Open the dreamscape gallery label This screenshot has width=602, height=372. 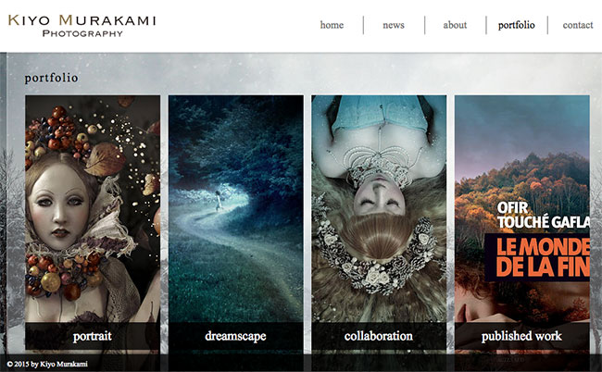(236, 336)
